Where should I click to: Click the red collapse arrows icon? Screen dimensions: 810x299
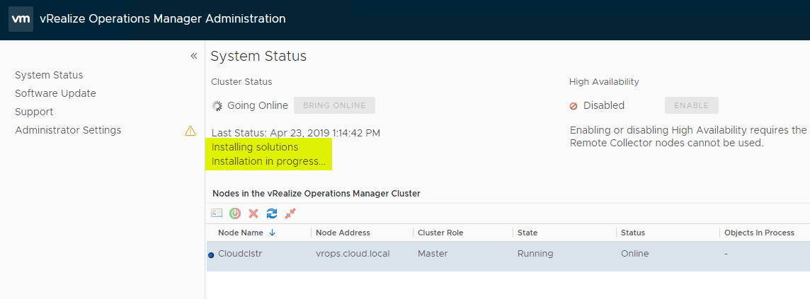(290, 213)
